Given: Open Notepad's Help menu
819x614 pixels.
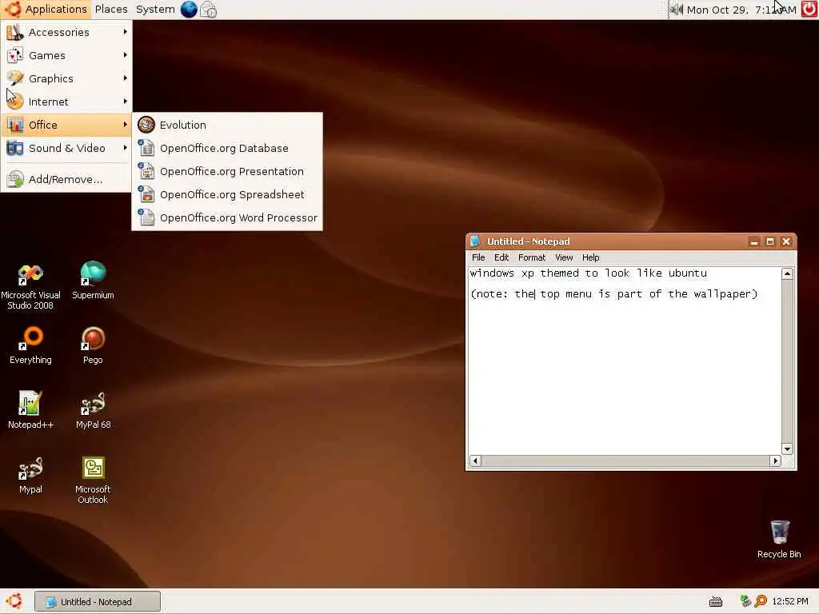Looking at the screenshot, I should 591,257.
